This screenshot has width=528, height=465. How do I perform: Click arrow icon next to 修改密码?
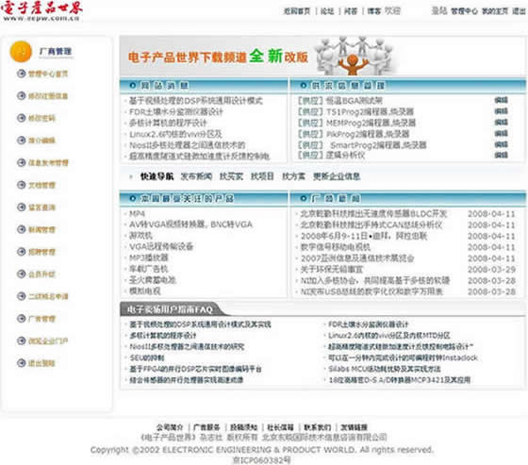click(21, 118)
